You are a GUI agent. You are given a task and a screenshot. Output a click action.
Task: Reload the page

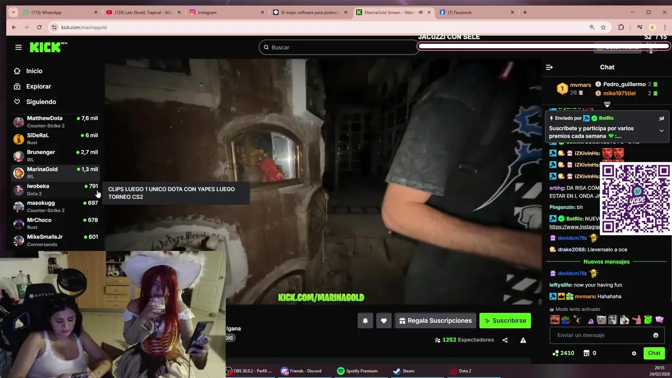(x=39, y=27)
